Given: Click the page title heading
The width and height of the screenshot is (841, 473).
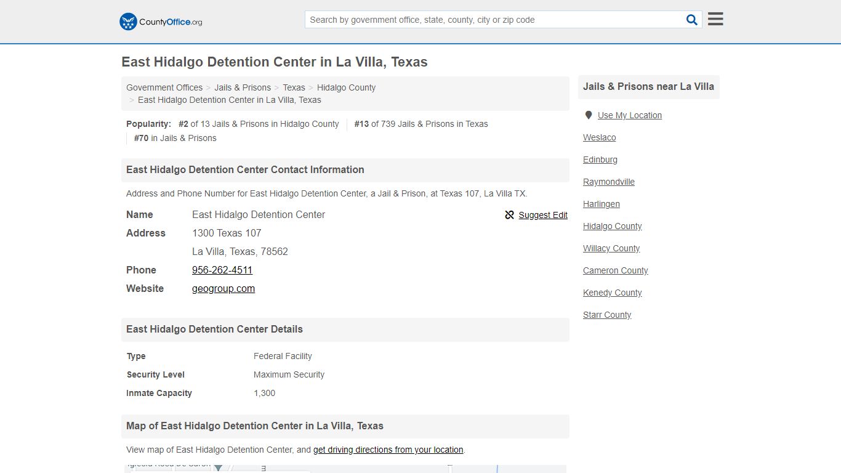Looking at the screenshot, I should coord(275,62).
